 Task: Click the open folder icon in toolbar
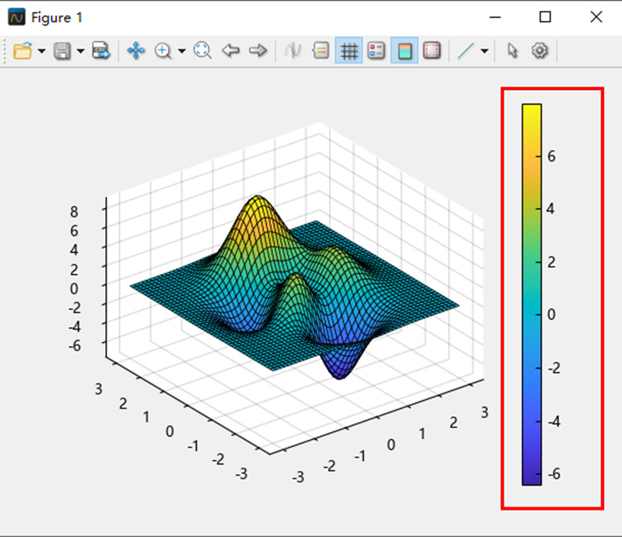22,51
